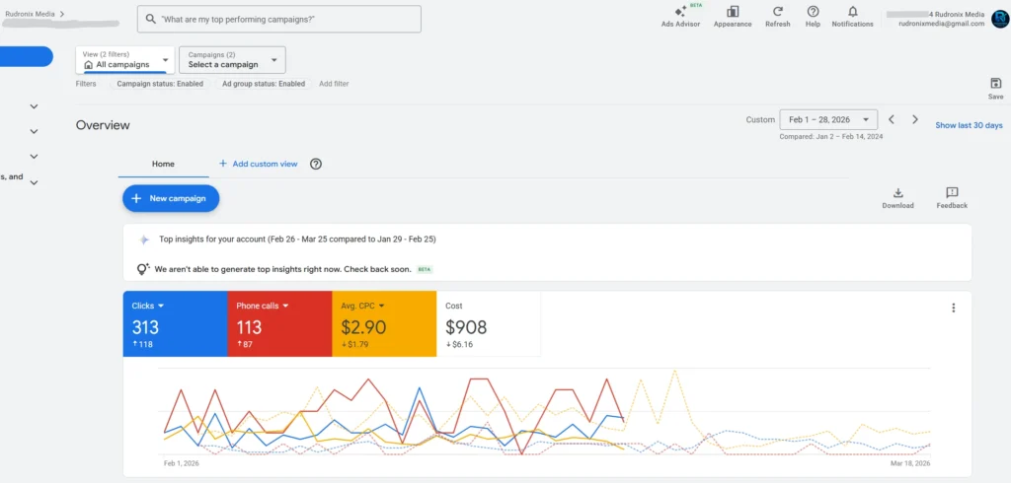The height and width of the screenshot is (483, 1011).
Task: Click the BETA badge after insights message
Action: tap(425, 269)
